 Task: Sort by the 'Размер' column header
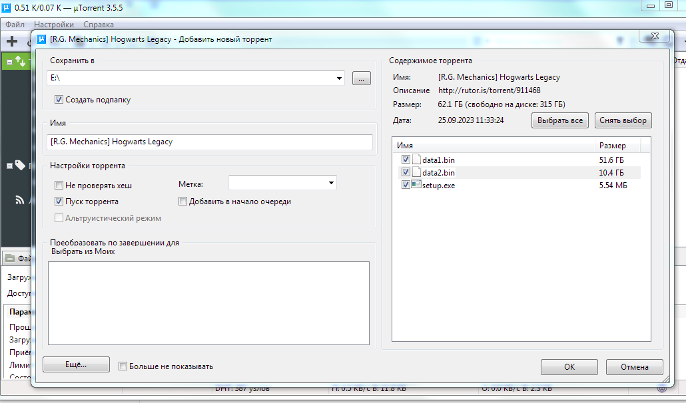click(617, 146)
